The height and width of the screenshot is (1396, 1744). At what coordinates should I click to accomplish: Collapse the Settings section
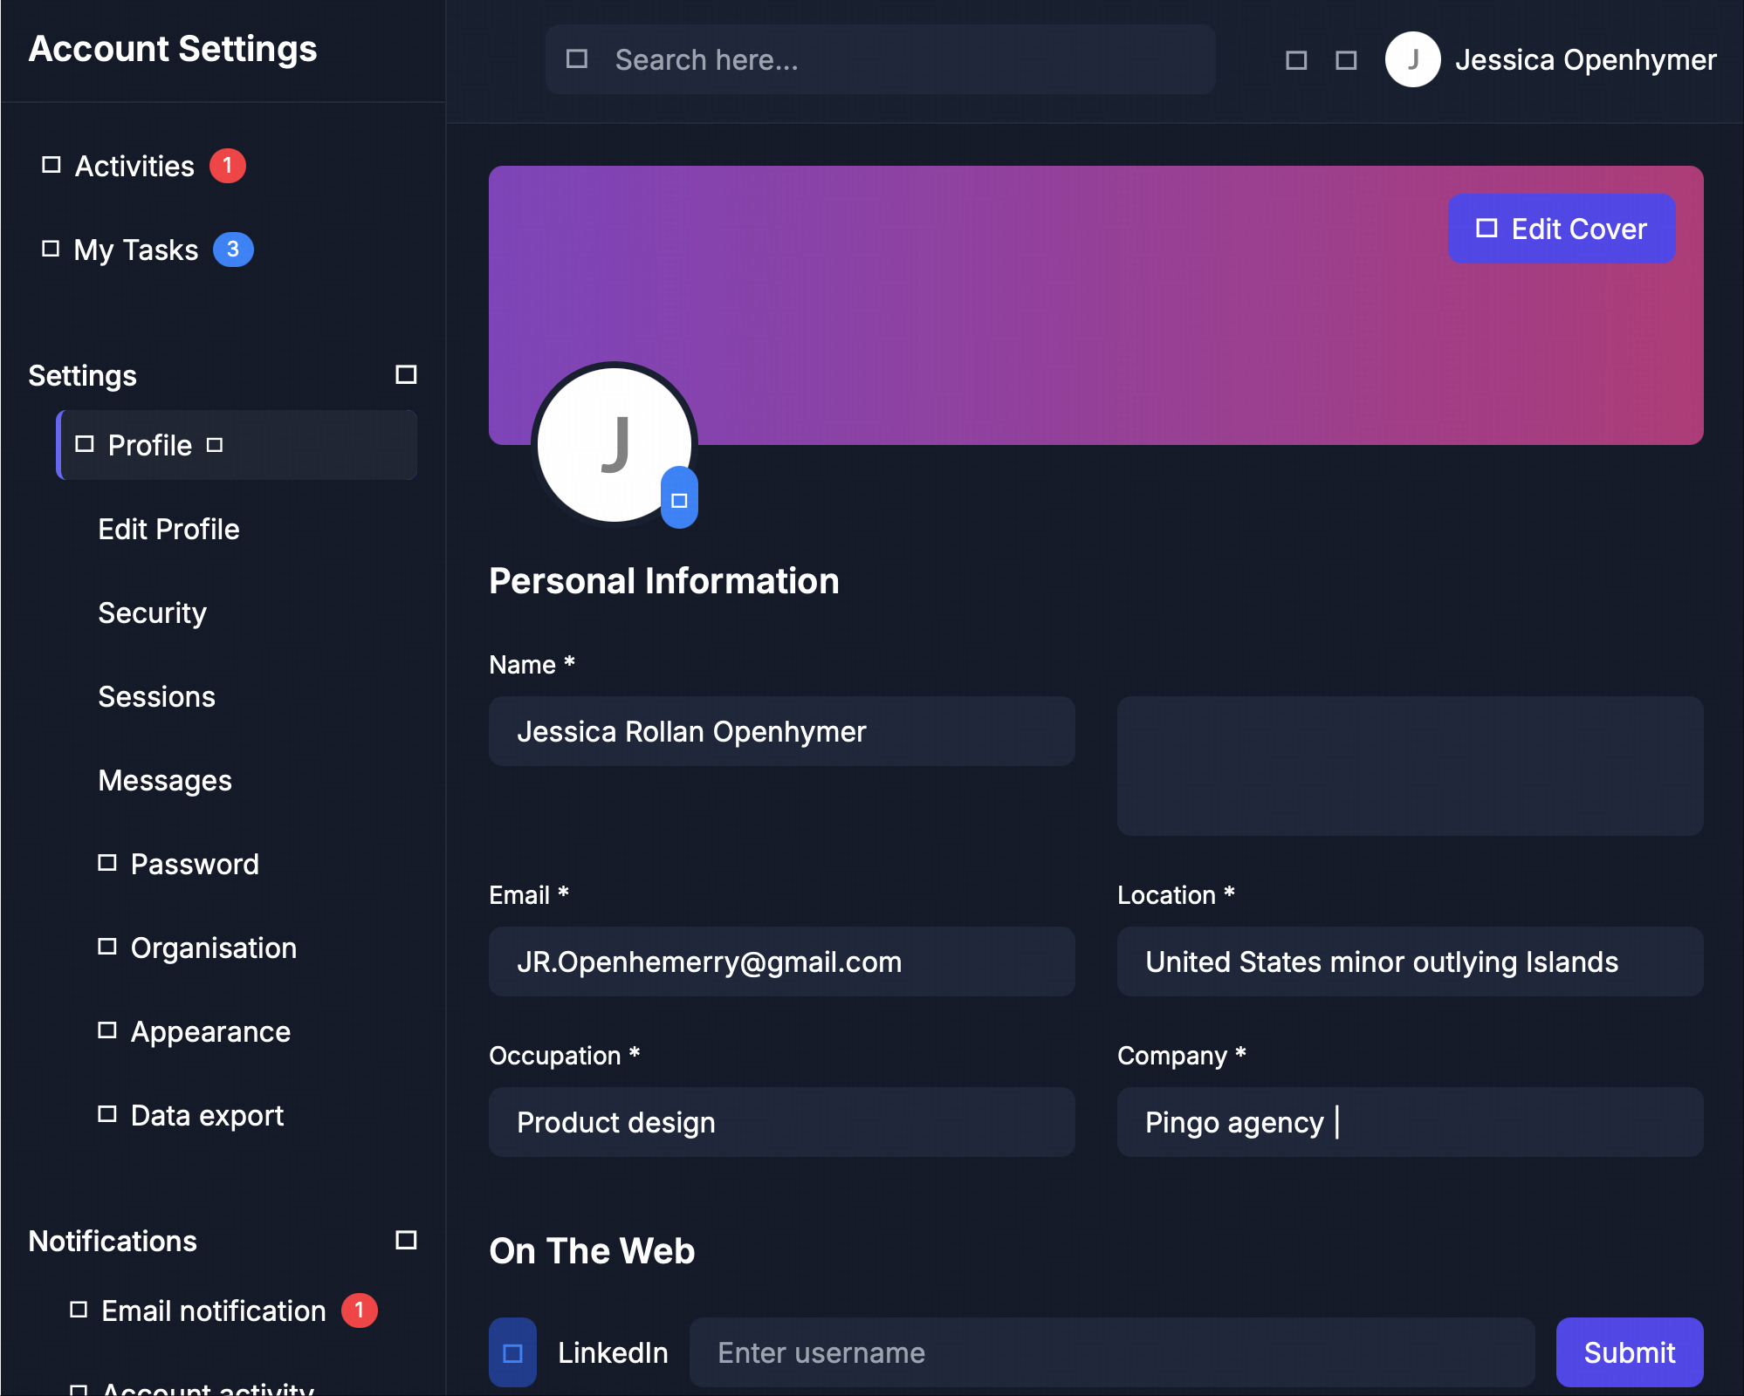coord(406,375)
